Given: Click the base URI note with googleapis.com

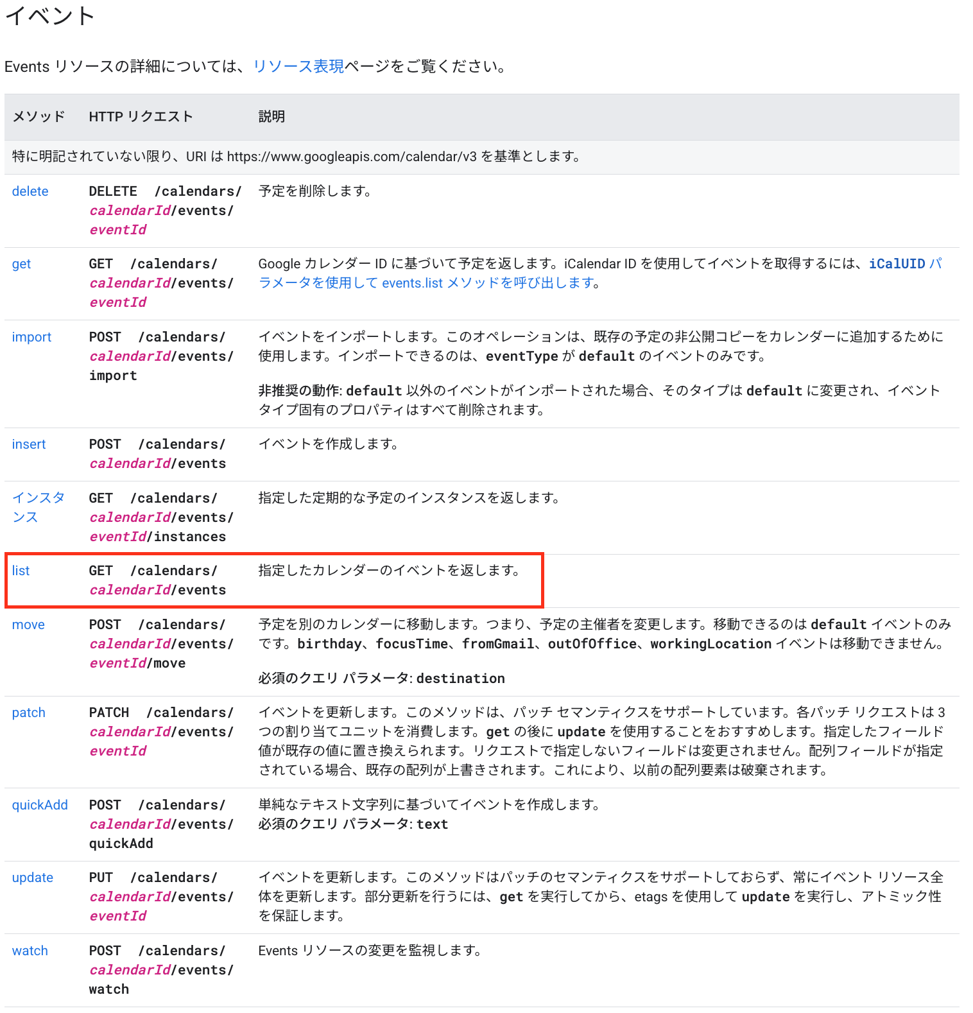Looking at the screenshot, I should click(296, 157).
